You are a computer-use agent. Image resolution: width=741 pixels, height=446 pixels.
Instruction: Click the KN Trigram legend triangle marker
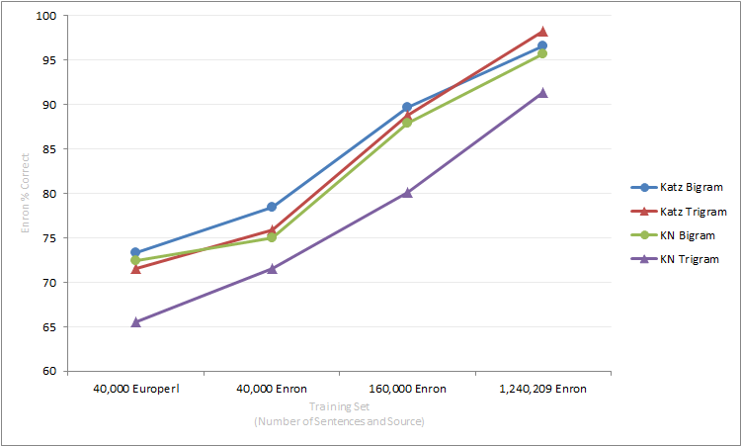click(644, 259)
